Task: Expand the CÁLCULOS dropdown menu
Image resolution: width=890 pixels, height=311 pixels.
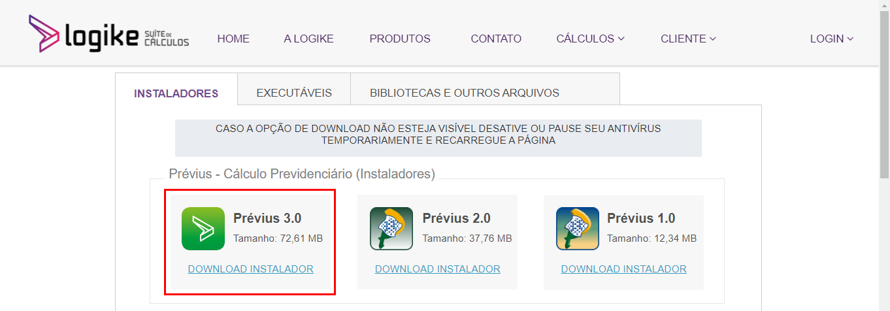Action: (x=590, y=39)
